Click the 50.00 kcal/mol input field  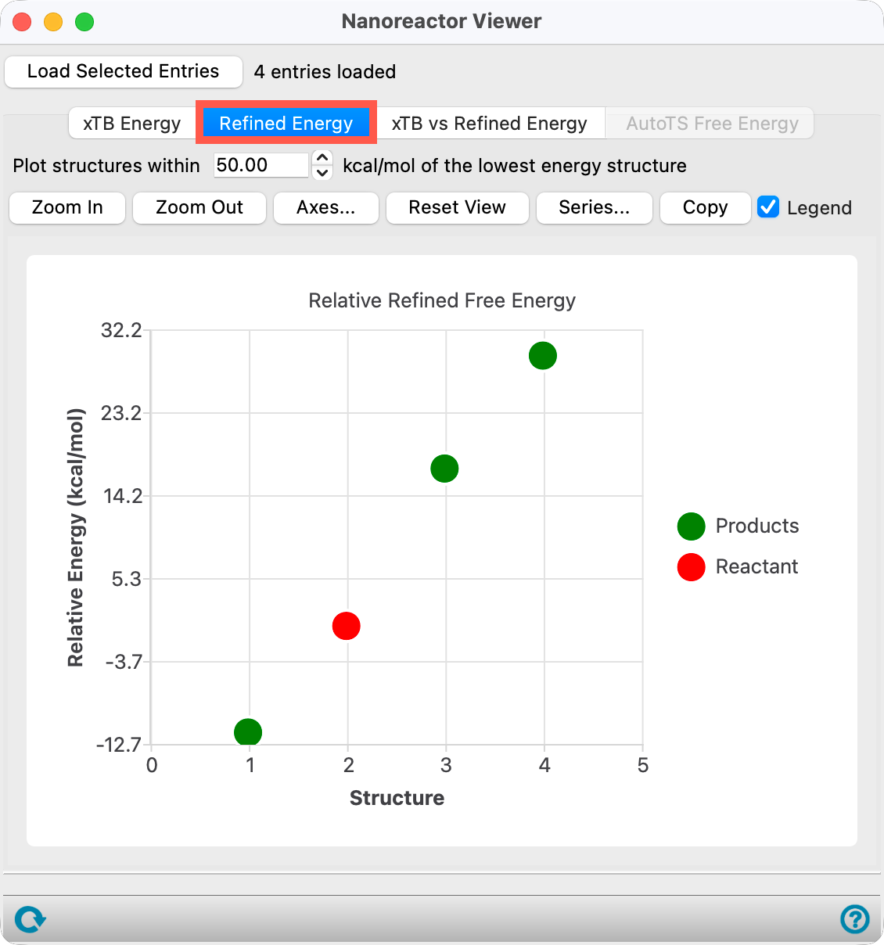coord(261,165)
